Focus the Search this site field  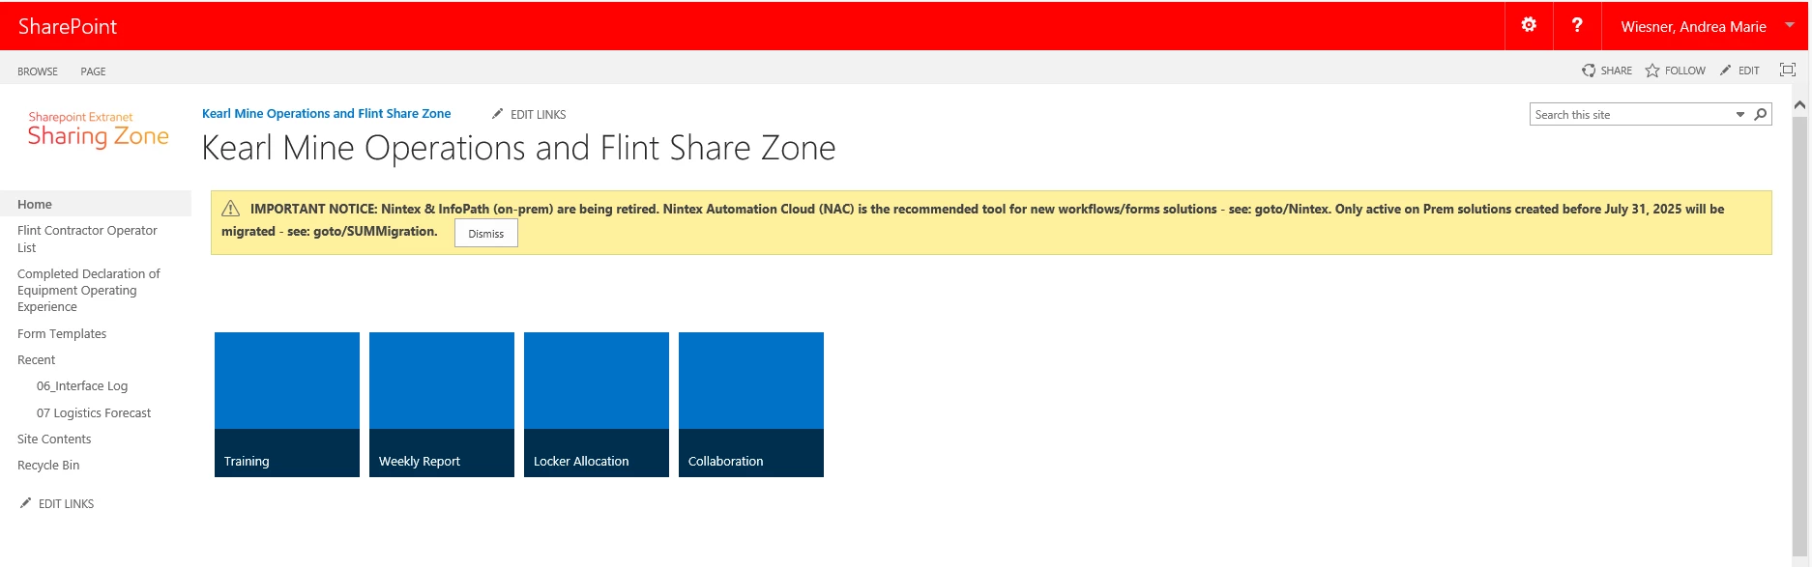pos(1631,115)
